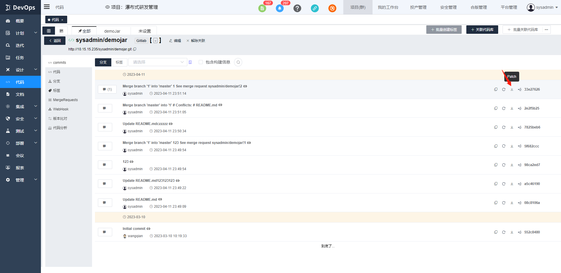Switch to the card view toggle

click(x=61, y=31)
